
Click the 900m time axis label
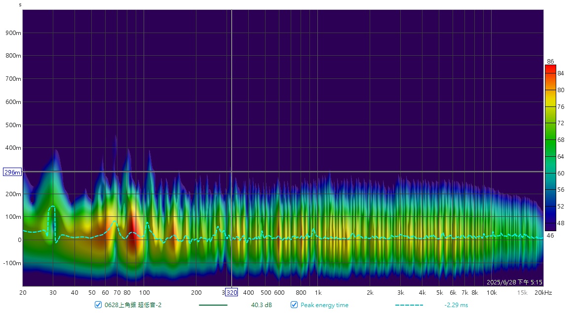[13, 33]
